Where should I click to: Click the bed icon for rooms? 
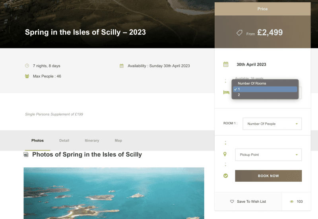click(x=226, y=92)
